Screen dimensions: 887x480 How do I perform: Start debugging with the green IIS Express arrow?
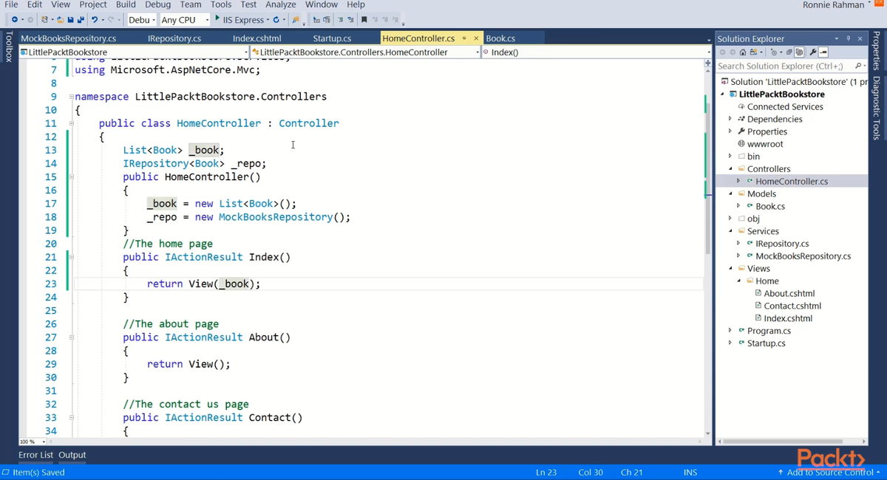click(217, 19)
